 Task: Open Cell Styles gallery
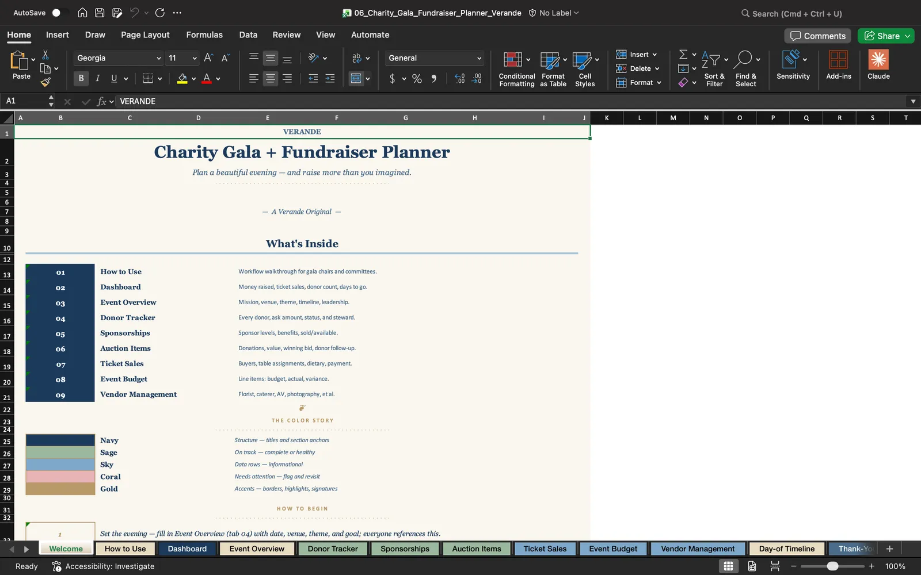tap(585, 69)
